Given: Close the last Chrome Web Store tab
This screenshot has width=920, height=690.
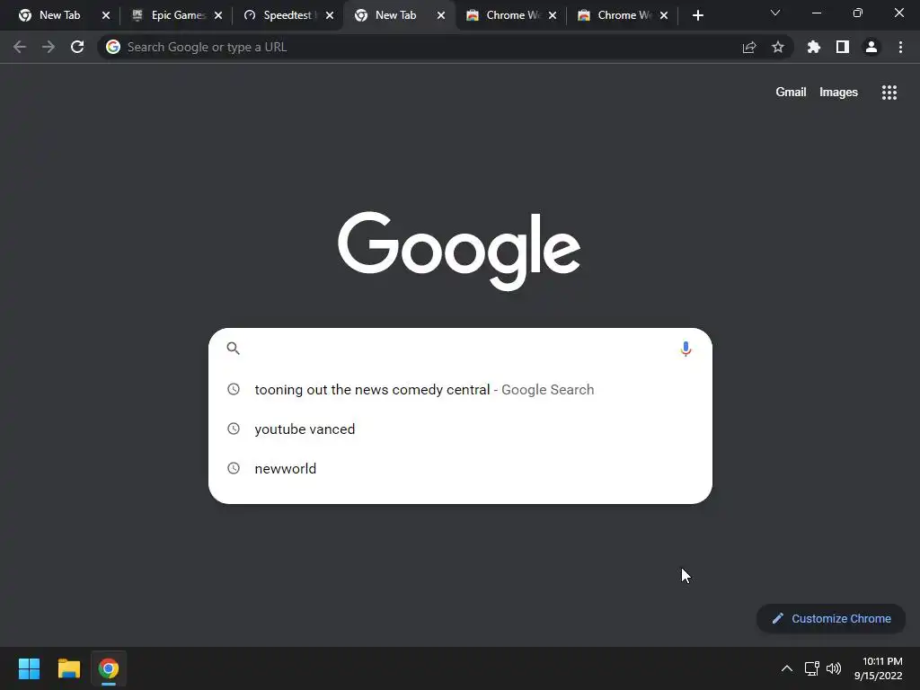Looking at the screenshot, I should [664, 16].
